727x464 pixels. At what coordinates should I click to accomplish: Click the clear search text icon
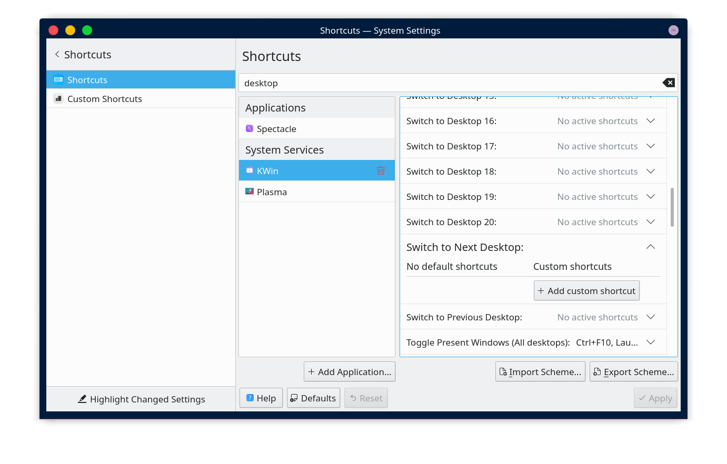tap(668, 83)
